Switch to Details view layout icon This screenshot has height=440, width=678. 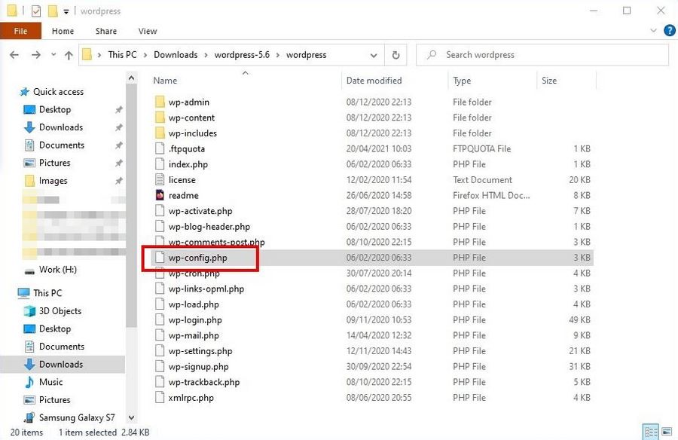point(651,432)
